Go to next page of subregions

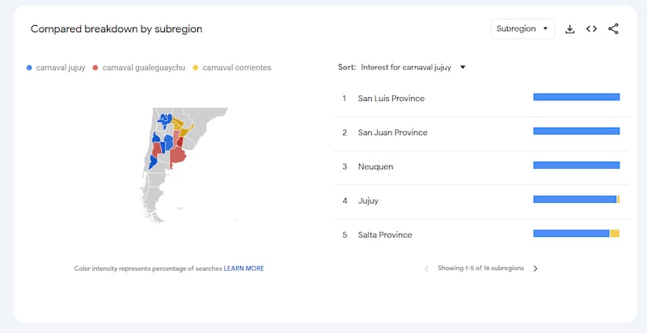pyautogui.click(x=535, y=268)
